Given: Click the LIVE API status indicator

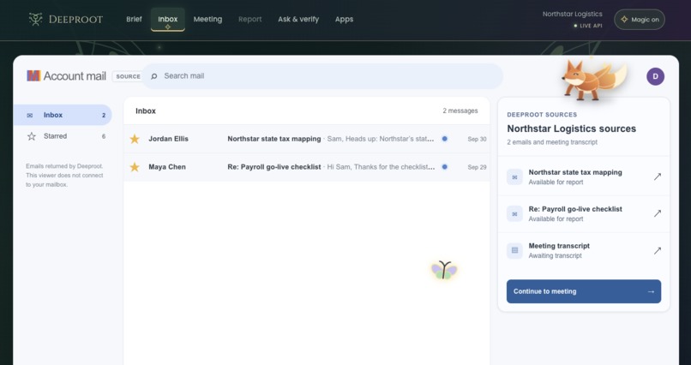Looking at the screenshot, I should [588, 26].
